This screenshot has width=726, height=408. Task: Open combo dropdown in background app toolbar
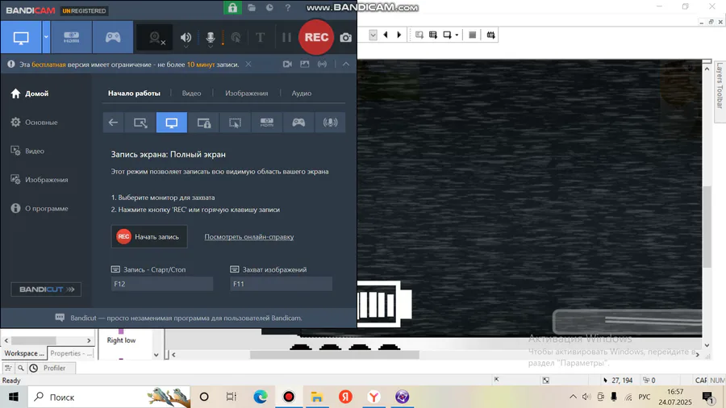click(x=373, y=35)
